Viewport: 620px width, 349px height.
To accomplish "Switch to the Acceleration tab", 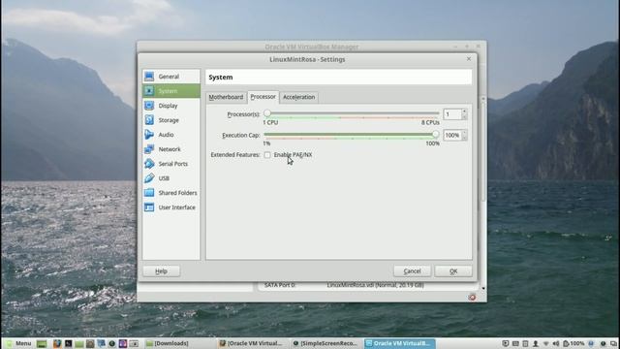I will (299, 97).
